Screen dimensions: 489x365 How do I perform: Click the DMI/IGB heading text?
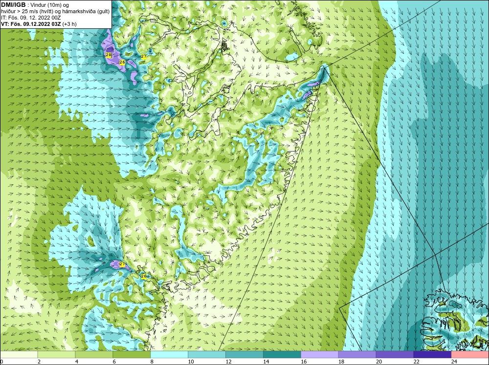tap(13, 5)
